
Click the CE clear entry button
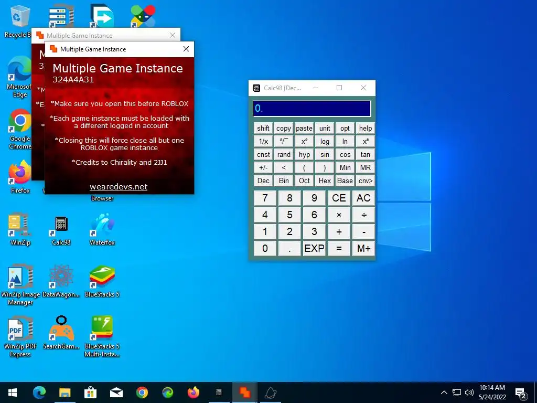tap(339, 198)
